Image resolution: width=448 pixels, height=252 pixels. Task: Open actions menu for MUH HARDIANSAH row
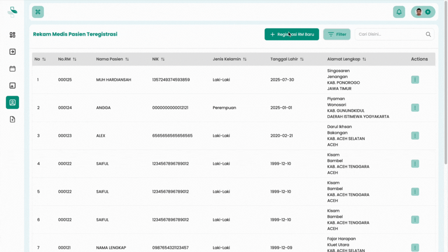(415, 80)
